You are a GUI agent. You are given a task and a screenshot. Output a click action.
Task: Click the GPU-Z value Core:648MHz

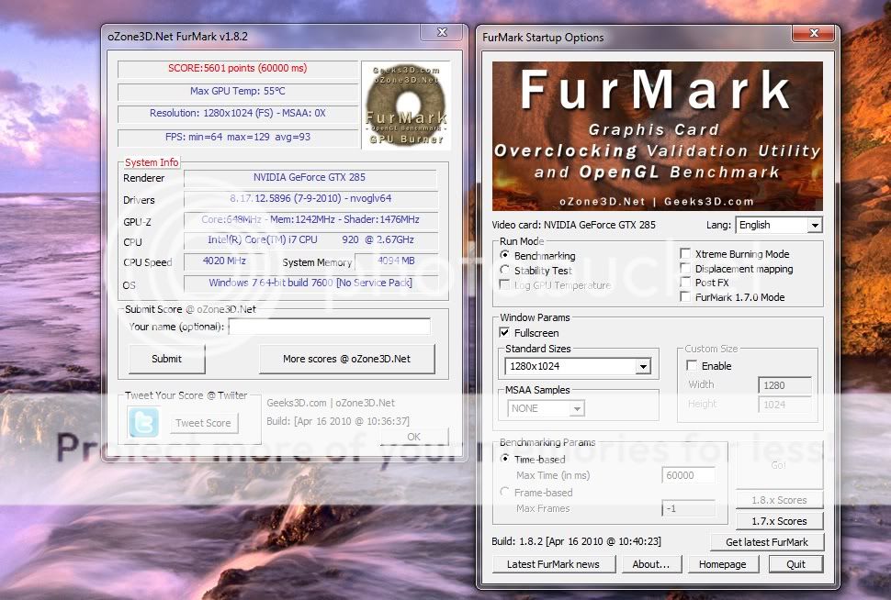coord(310,219)
